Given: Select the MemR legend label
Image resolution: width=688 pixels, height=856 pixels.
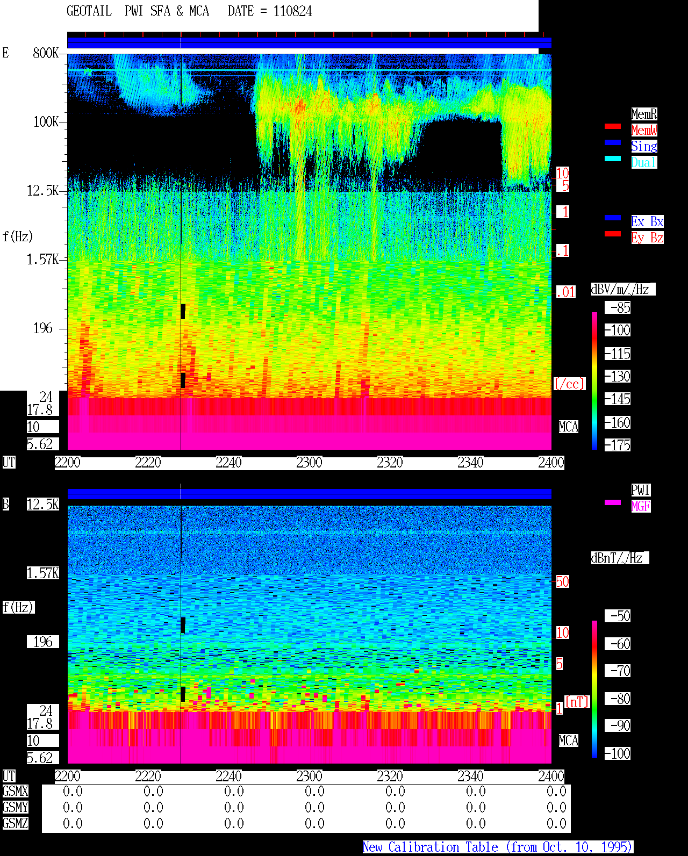Looking at the screenshot, I should pyautogui.click(x=644, y=114).
